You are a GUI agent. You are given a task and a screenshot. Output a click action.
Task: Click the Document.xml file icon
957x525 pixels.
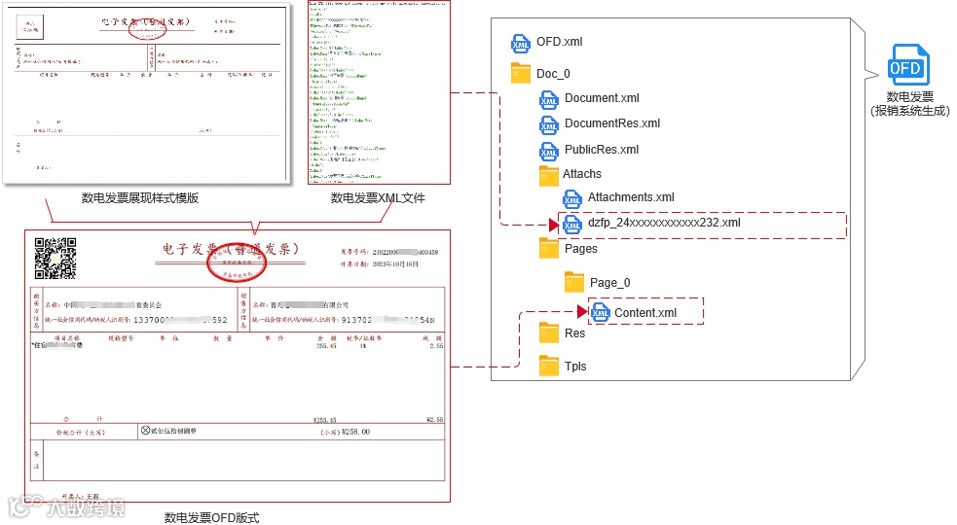coord(548,99)
